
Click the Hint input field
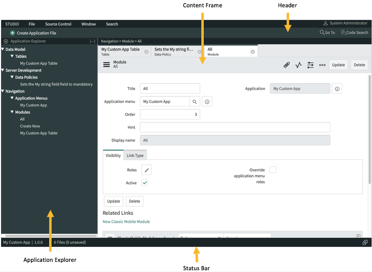point(235,127)
